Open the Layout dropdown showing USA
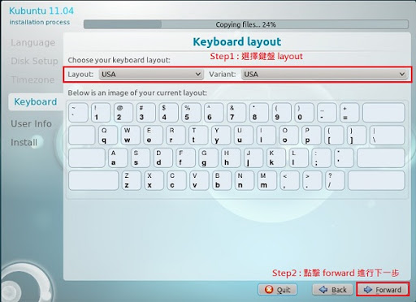The width and height of the screenshot is (416, 302). click(151, 74)
